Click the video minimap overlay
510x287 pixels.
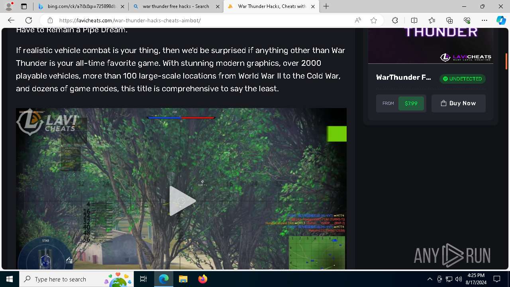[x=317, y=252]
